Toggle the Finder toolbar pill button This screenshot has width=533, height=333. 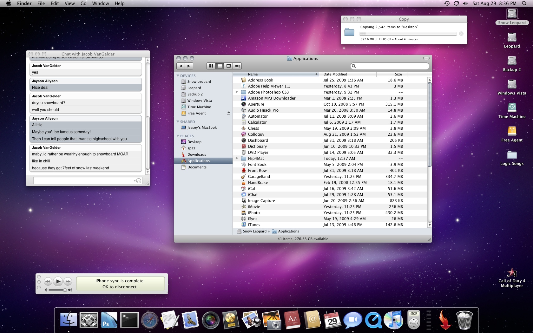pyautogui.click(x=426, y=58)
